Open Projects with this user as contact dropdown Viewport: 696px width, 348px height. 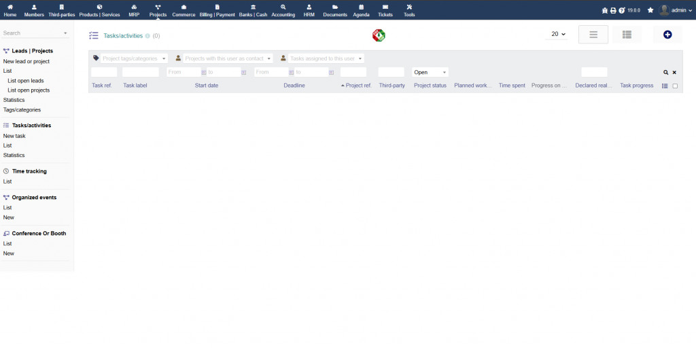click(228, 58)
